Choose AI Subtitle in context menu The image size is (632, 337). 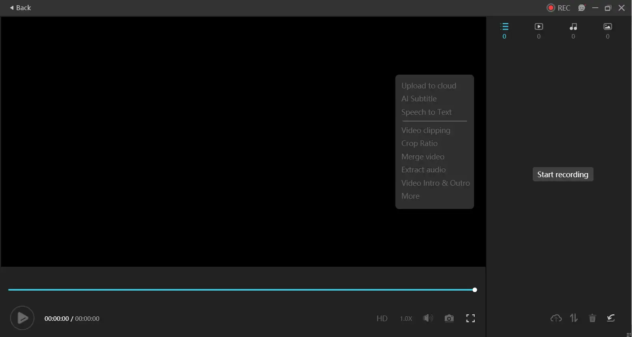point(419,99)
